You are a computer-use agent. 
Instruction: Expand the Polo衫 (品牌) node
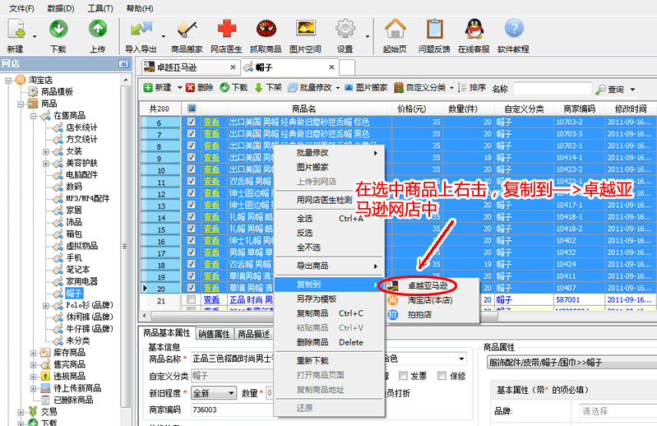tap(46, 305)
